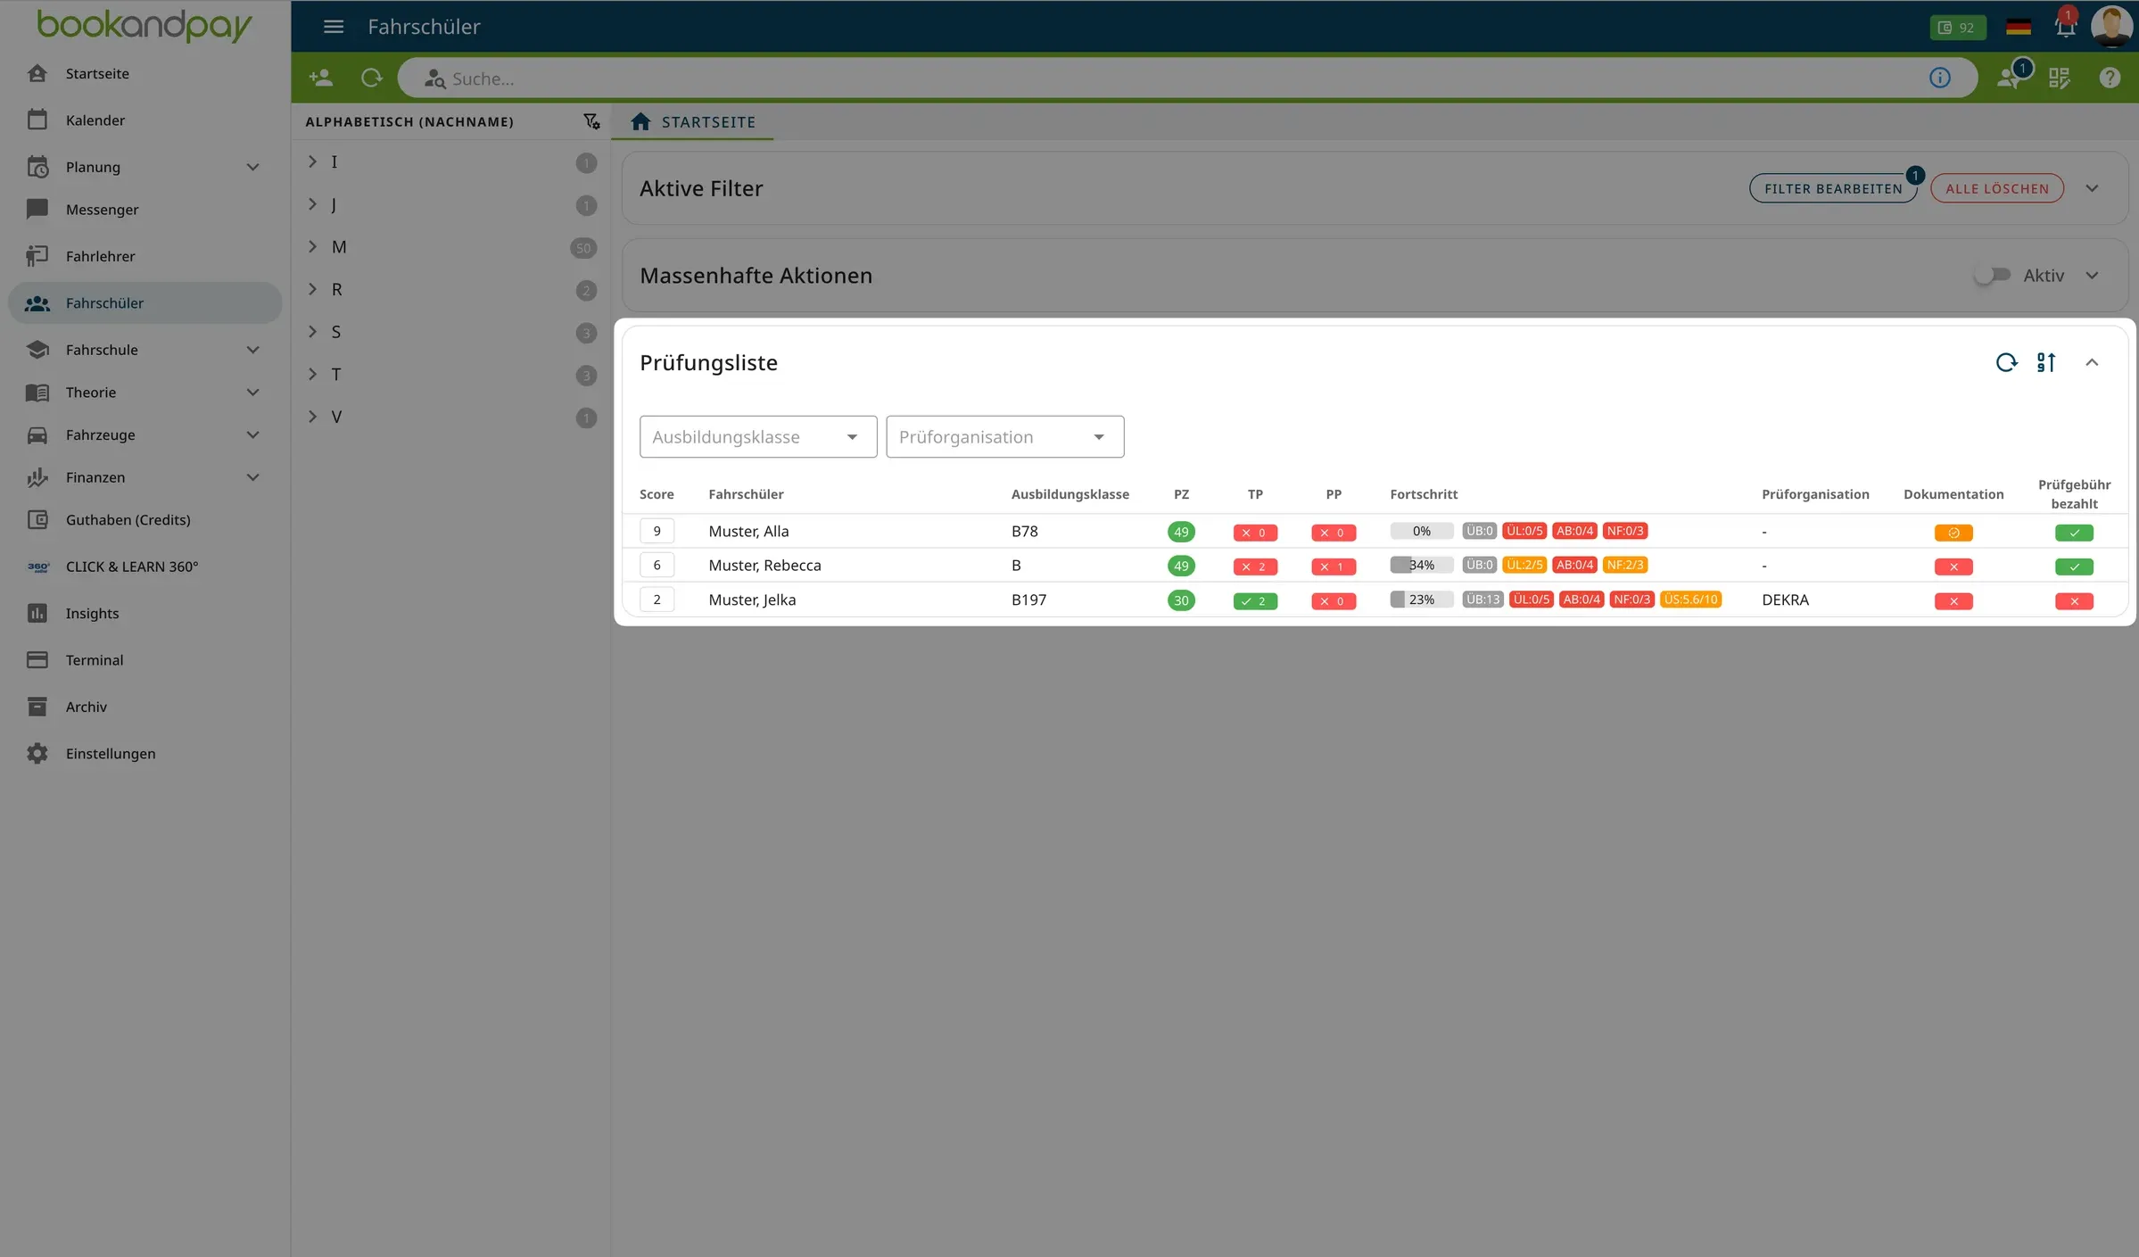
Task: Change language via the German flag
Action: point(2018,28)
